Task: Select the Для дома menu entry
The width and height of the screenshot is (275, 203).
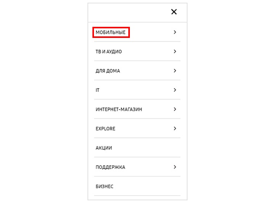Action: [108, 71]
